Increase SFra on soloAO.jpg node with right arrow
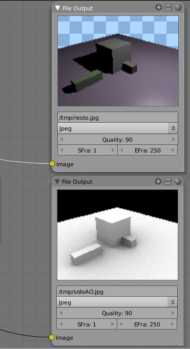190x349 pixels. (113, 324)
